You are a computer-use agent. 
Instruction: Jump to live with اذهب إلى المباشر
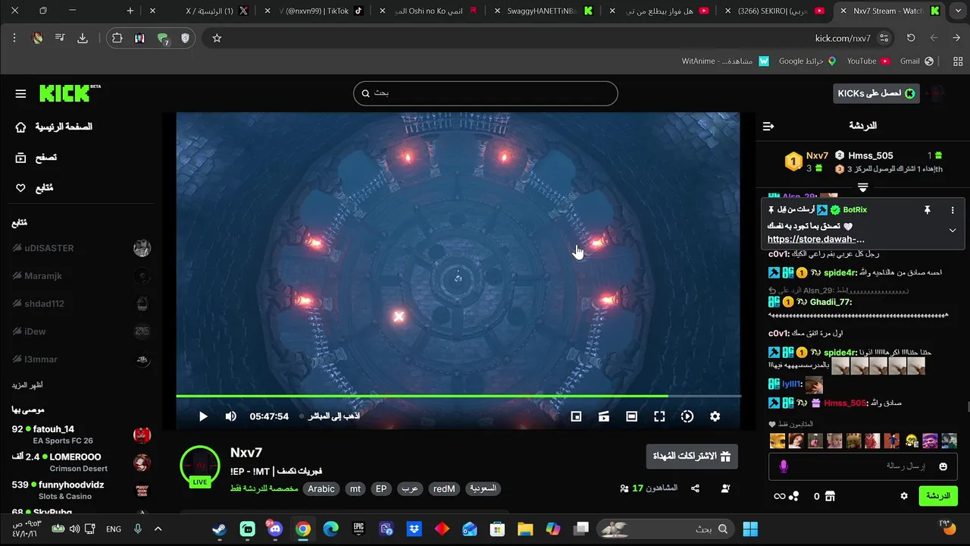(330, 416)
